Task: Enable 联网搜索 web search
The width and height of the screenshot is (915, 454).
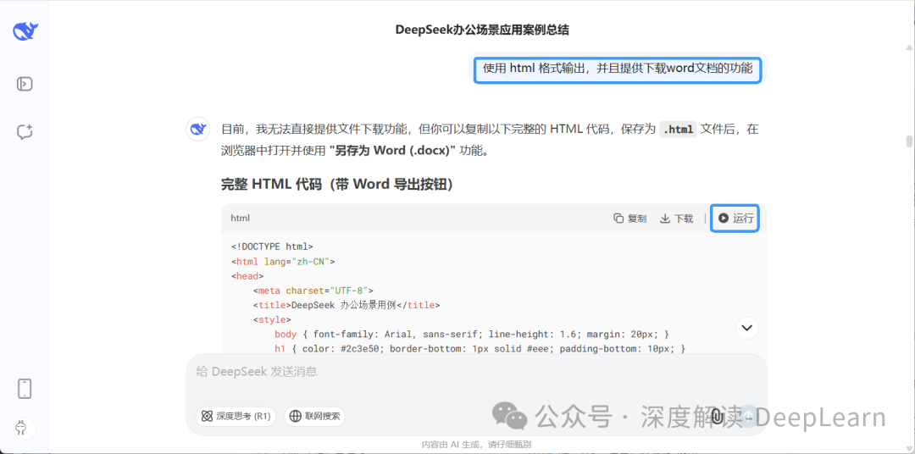Action: (315, 416)
